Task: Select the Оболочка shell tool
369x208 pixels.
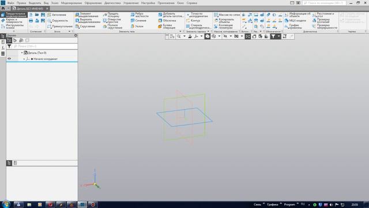Action: pos(167,21)
